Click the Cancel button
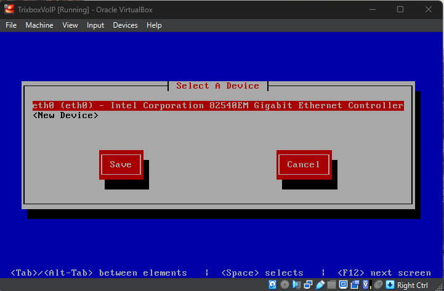The height and width of the screenshot is (291, 444). (304, 165)
